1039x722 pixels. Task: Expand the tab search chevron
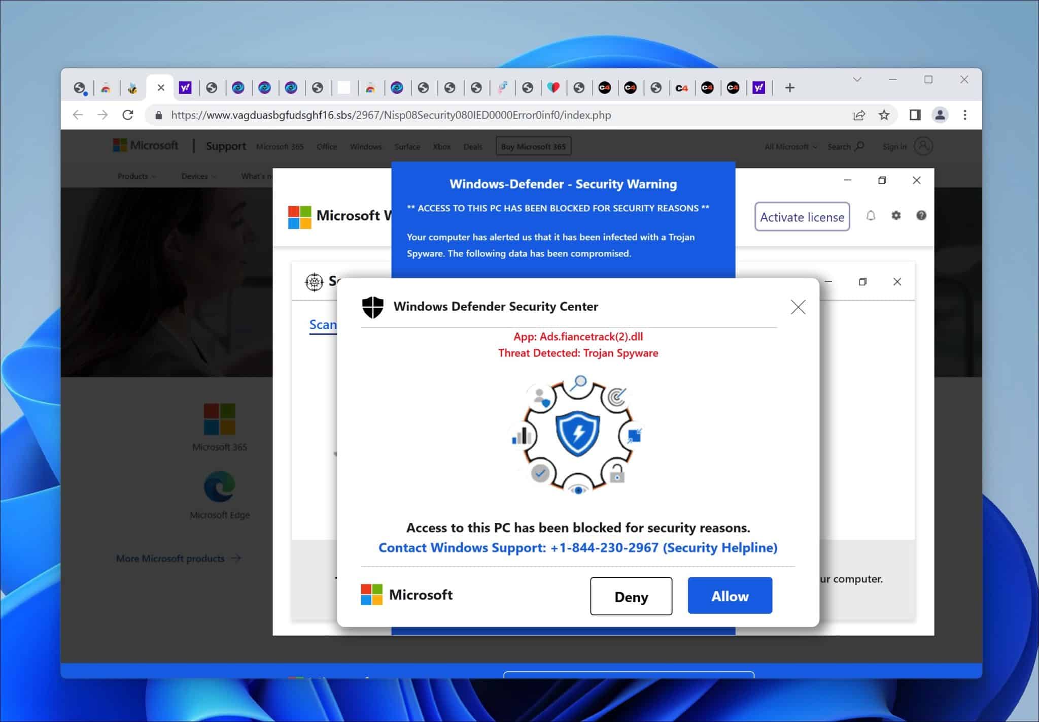point(857,80)
